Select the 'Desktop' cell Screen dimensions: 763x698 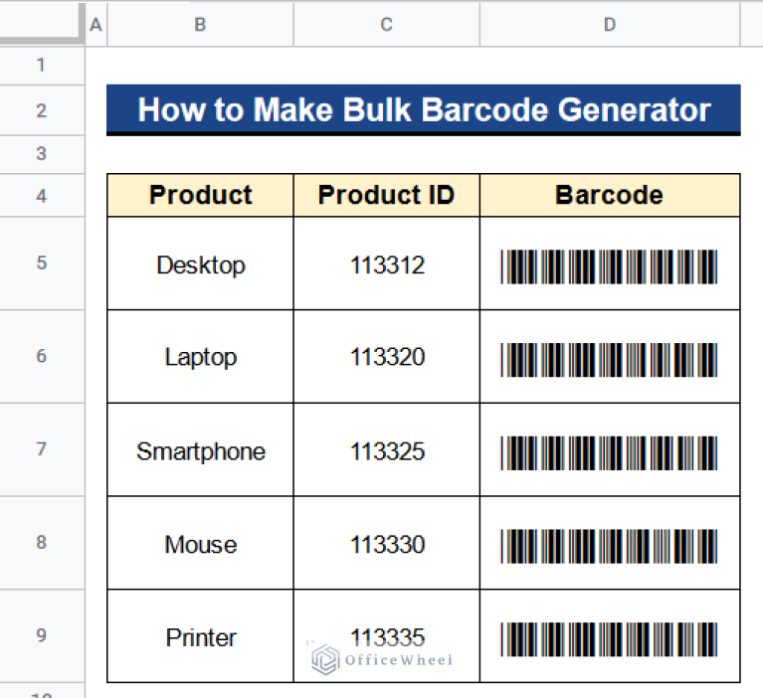pos(200,265)
